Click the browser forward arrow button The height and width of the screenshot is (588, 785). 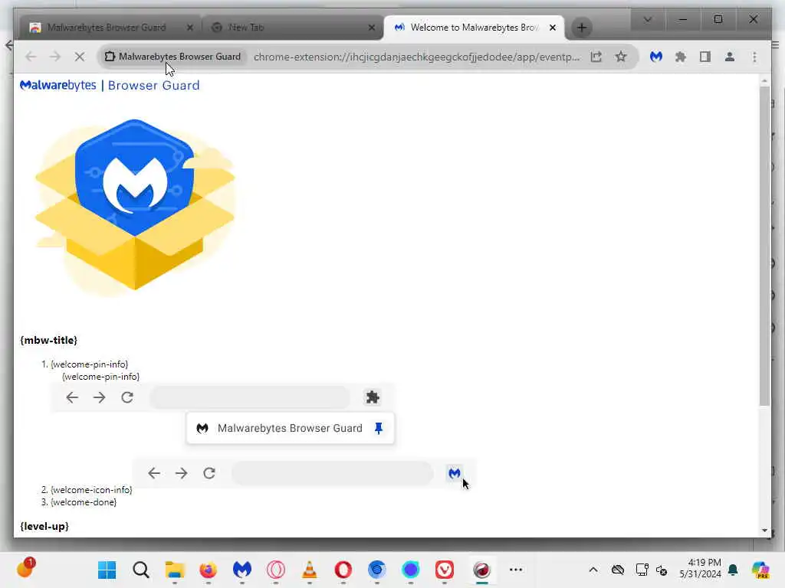(55, 57)
